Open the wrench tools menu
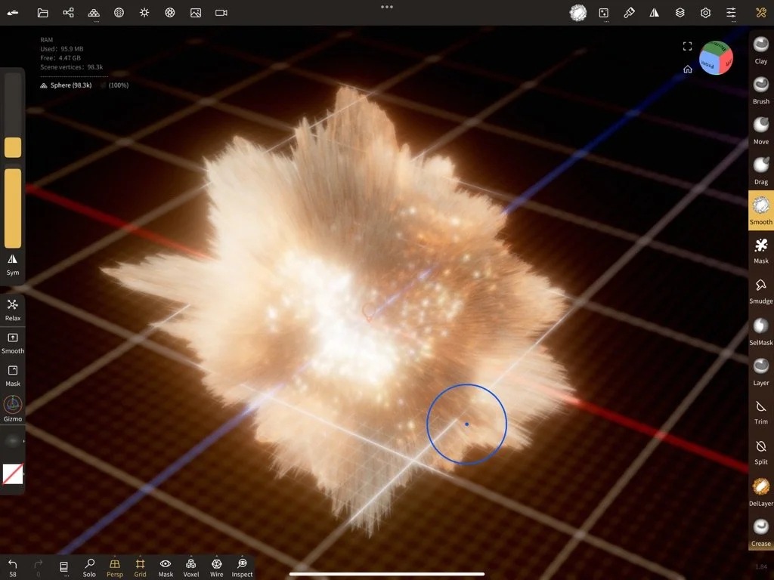Image resolution: width=774 pixels, height=580 pixels. [760, 13]
